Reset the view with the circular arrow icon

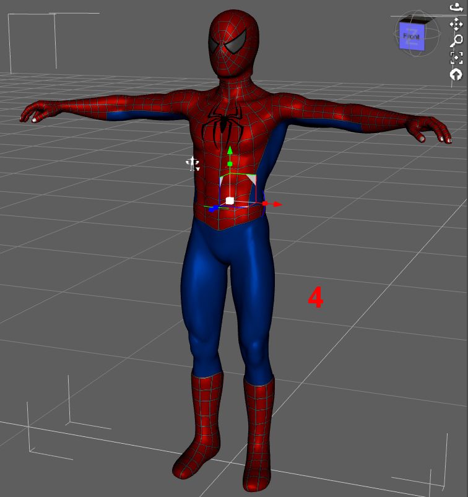456,75
